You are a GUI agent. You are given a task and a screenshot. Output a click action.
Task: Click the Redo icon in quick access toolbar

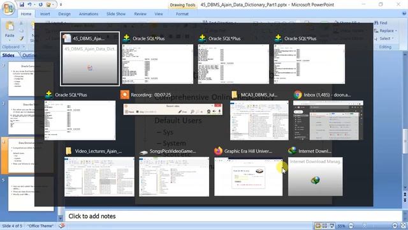[41, 4]
